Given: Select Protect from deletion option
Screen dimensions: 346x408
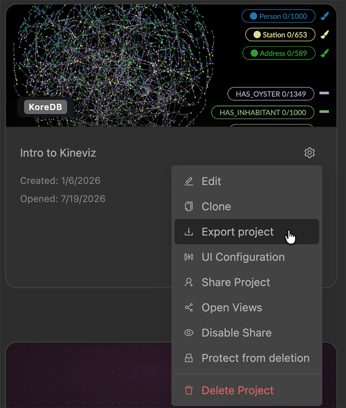Looking at the screenshot, I should point(247,358).
